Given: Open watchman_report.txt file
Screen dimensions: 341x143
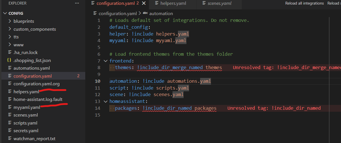Looking at the screenshot, I should [34, 139].
